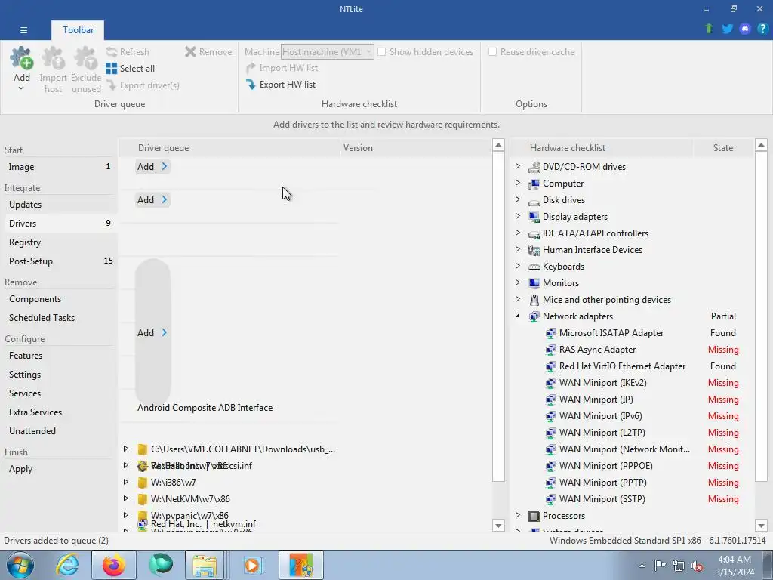
Task: Click the Import host icon
Action: tap(54, 58)
